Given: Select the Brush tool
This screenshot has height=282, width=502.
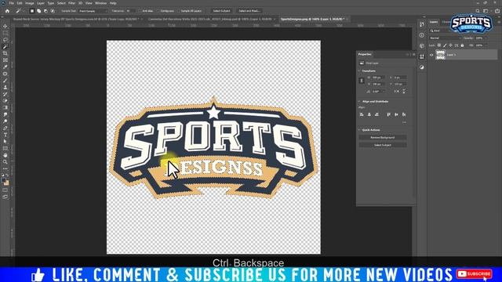Looking at the screenshot, I should pos(5,81).
